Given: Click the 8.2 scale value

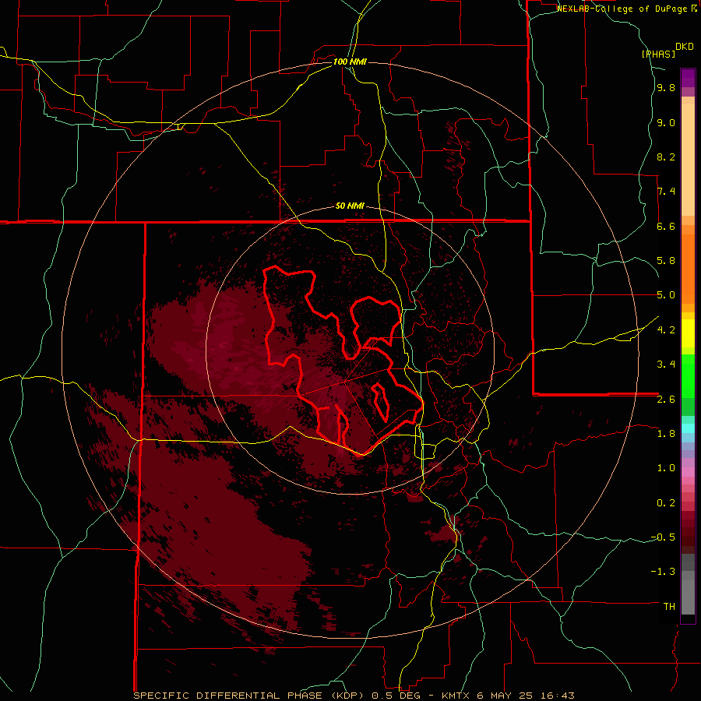Looking at the screenshot, I should click(x=666, y=157).
